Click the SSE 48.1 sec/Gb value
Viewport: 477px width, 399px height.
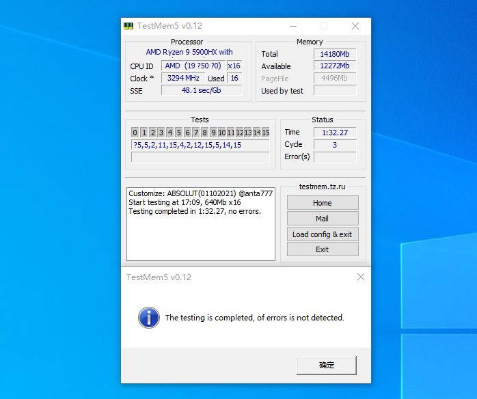202,90
